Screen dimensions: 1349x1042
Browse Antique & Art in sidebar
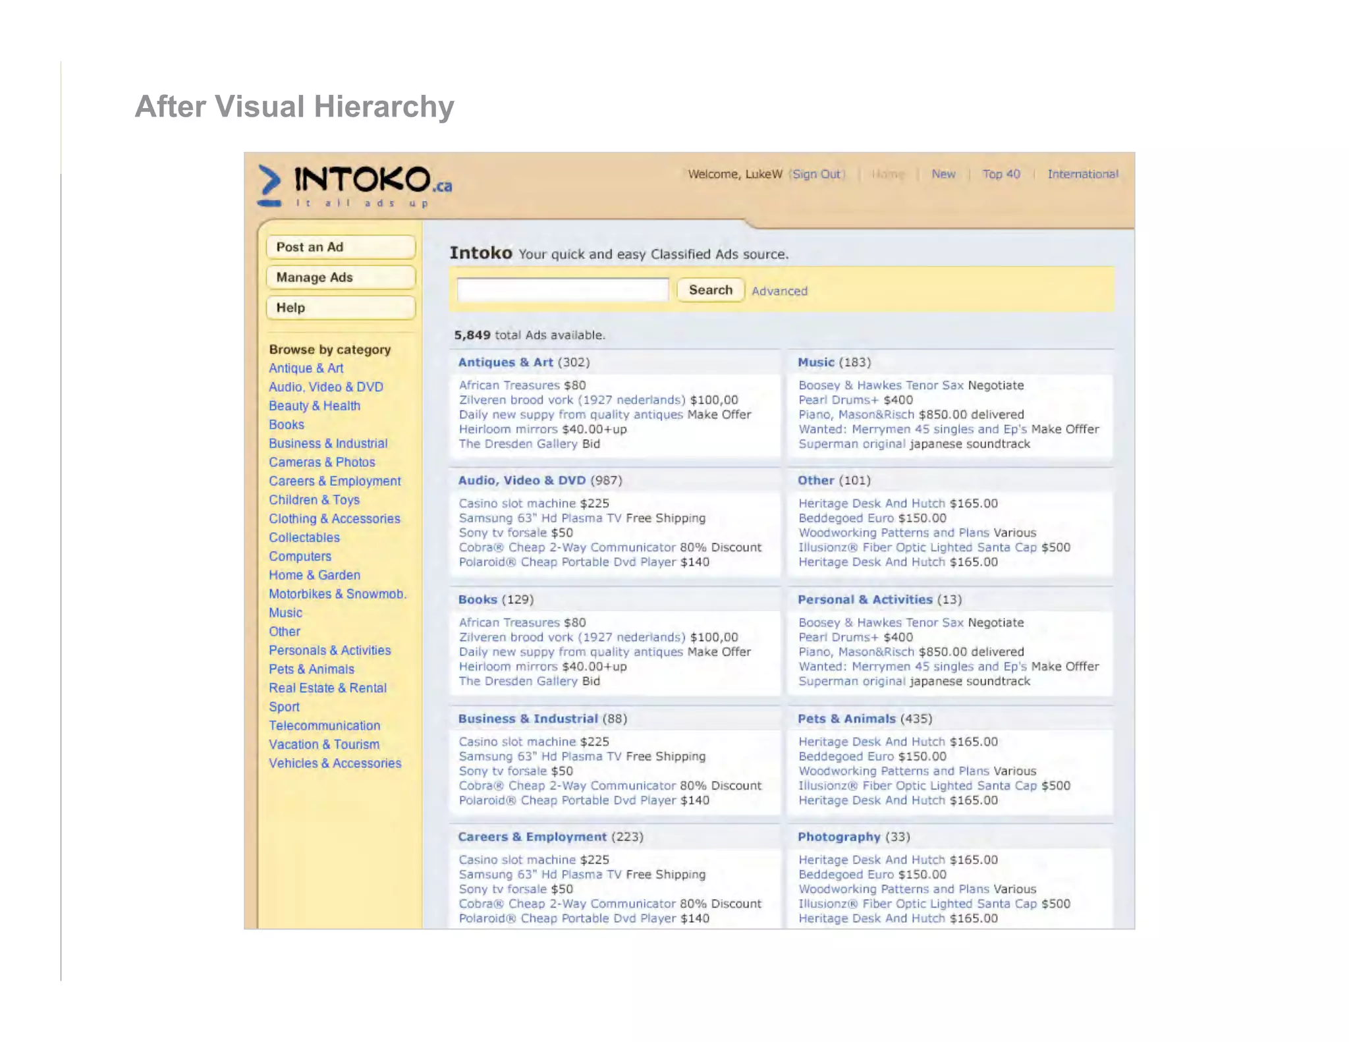pyautogui.click(x=306, y=368)
